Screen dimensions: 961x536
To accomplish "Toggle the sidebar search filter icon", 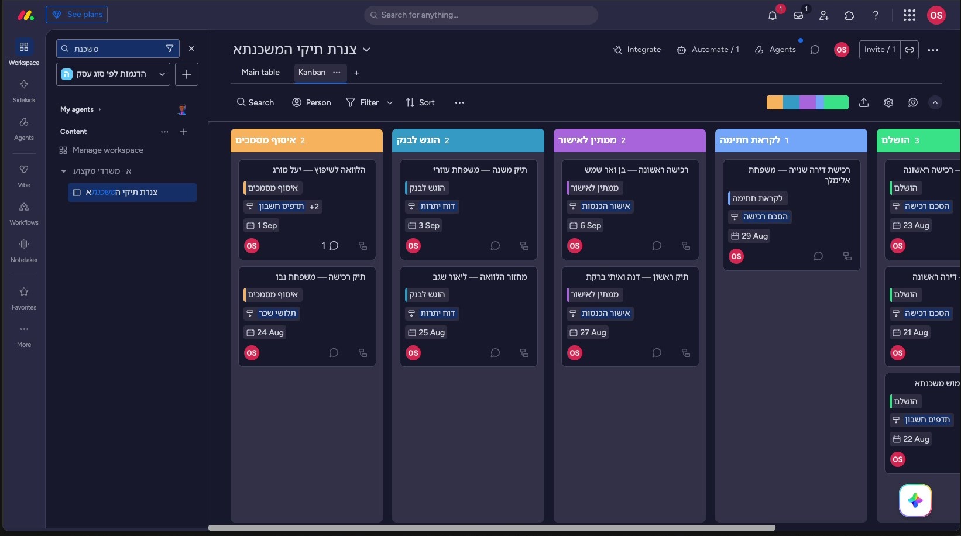I will pyautogui.click(x=170, y=49).
